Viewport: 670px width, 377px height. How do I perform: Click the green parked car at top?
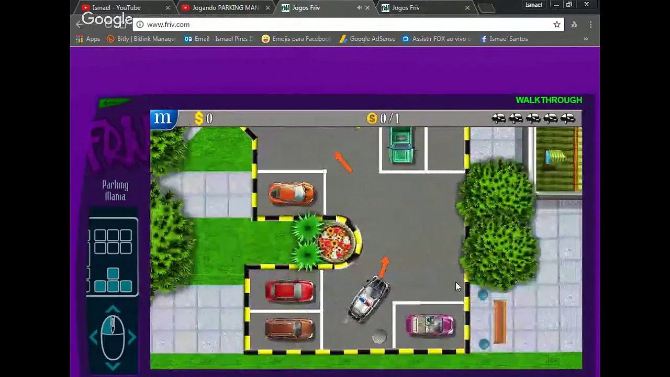(x=401, y=145)
